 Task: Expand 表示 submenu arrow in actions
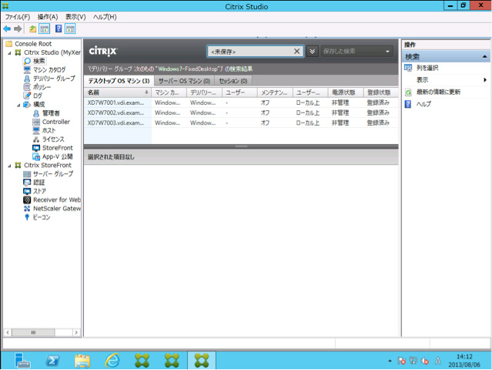point(485,80)
